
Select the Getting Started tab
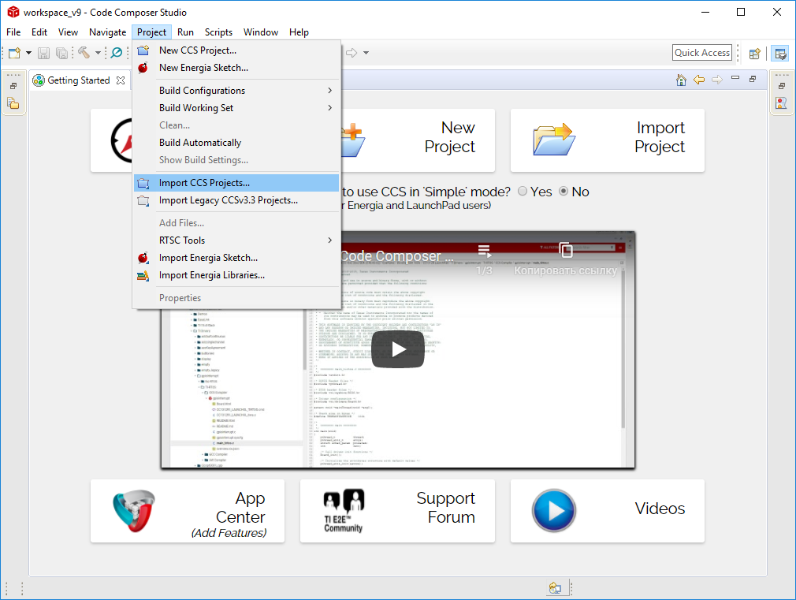click(79, 80)
